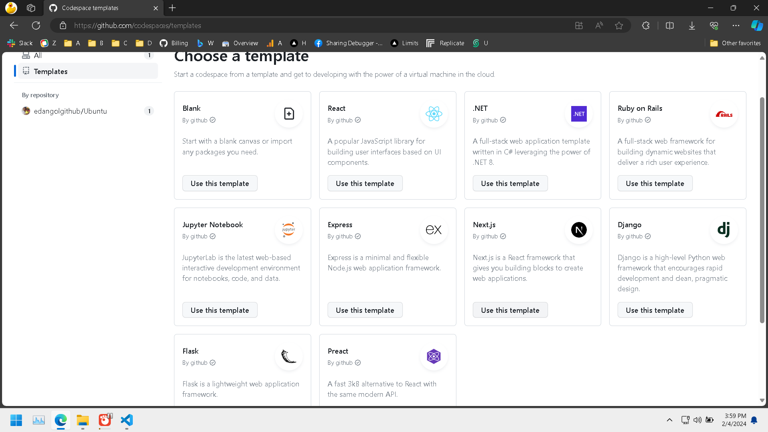Use this template for Jupyter Notebook
This screenshot has width=768, height=432.
click(220, 310)
